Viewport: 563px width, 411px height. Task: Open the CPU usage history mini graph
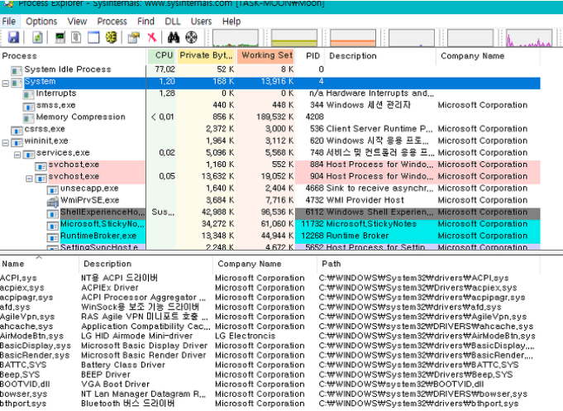(x=236, y=38)
